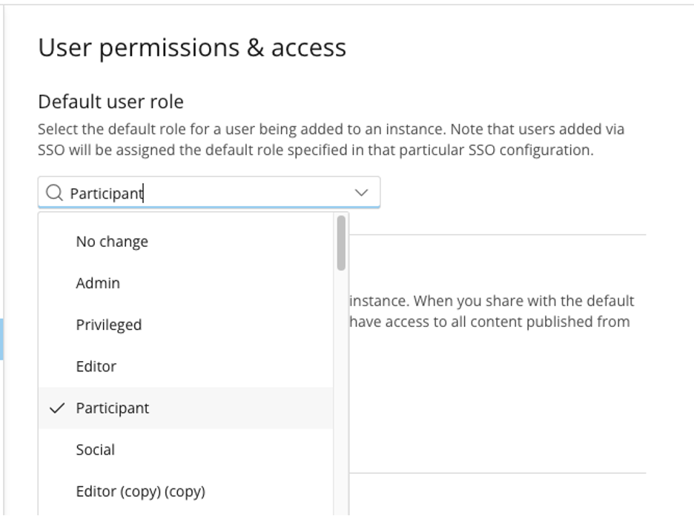Select the No change option
Image resolution: width=694 pixels, height=516 pixels.
185,242
